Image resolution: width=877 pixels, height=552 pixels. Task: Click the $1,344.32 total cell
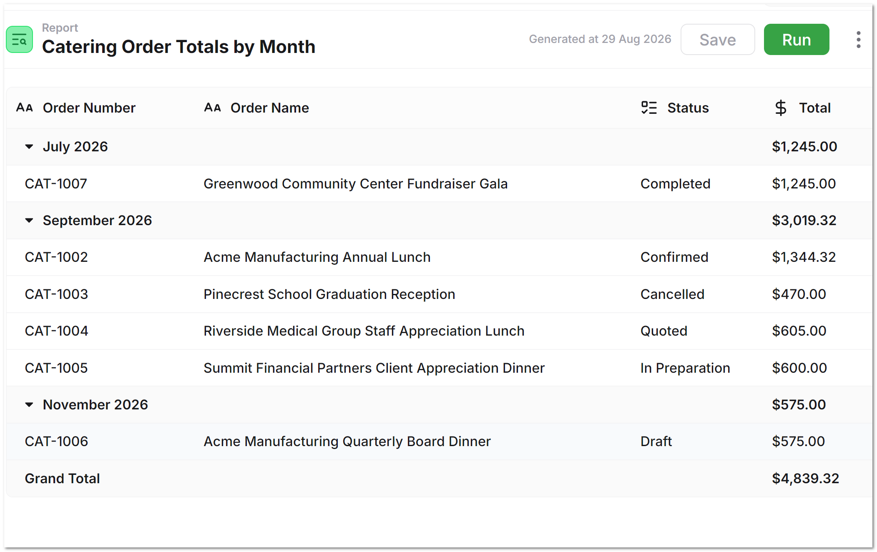(804, 257)
